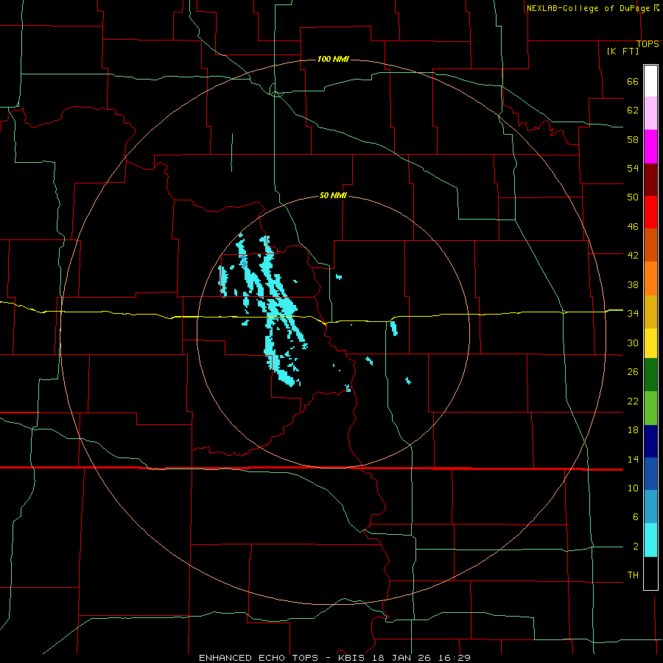Screen dimensions: 663x663
Task: Click the bright orange legend swatch
Action: click(x=650, y=278)
